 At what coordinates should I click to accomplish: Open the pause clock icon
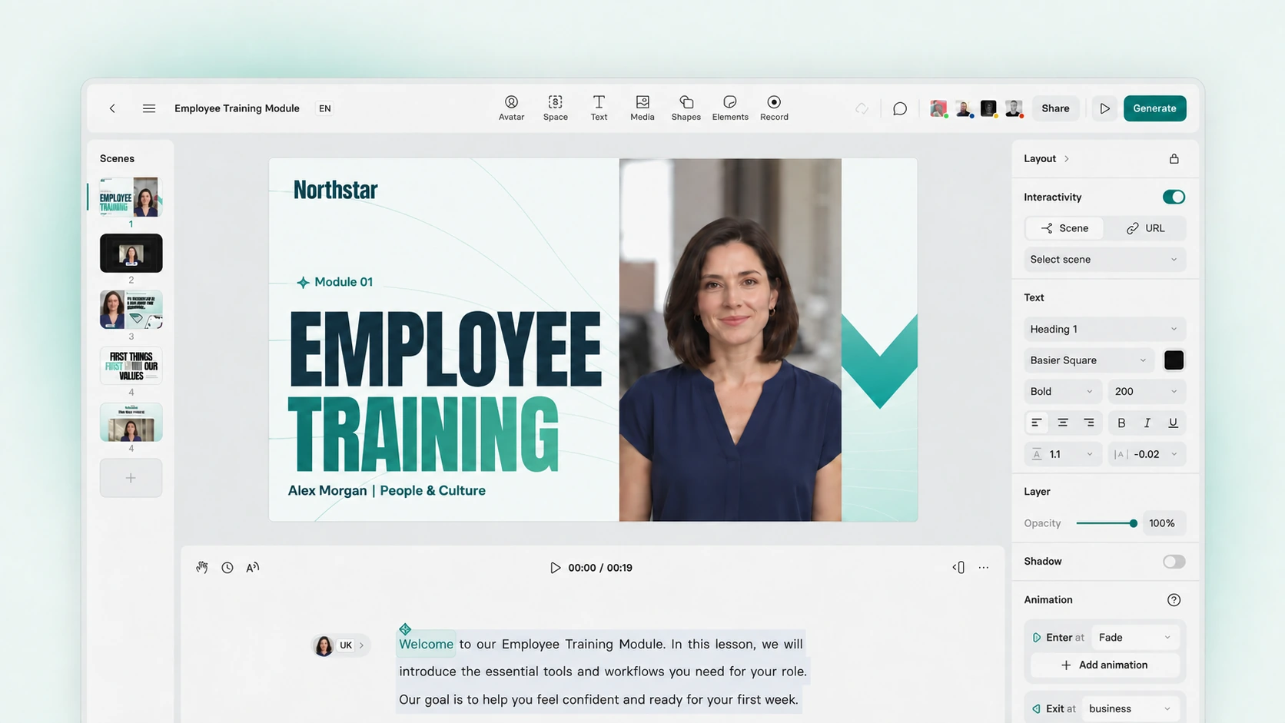227,567
